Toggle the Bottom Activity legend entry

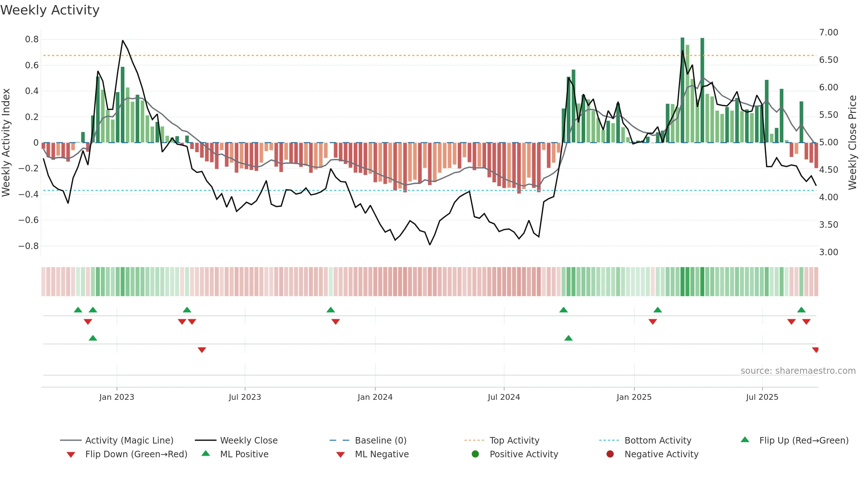(x=645, y=440)
